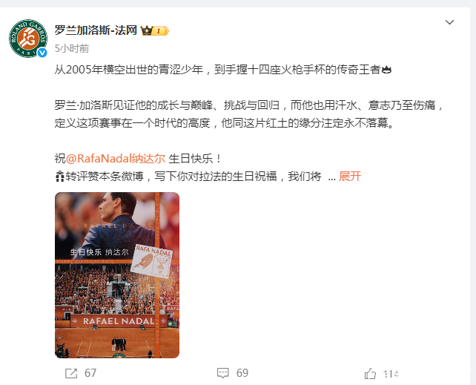Open the 罗兰加洛斯-法网 username link

coord(96,30)
